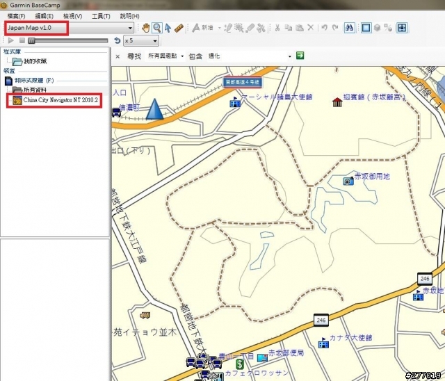Click the 適化 search text field
This screenshot has width=445, height=381.
coord(247,56)
